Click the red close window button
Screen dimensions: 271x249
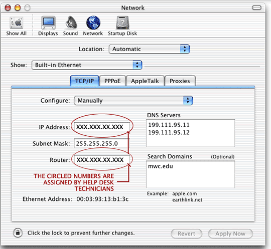coord(8,8)
